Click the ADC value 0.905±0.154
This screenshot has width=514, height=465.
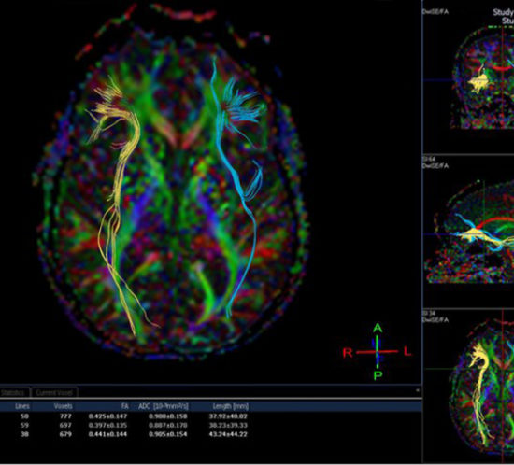click(168, 434)
